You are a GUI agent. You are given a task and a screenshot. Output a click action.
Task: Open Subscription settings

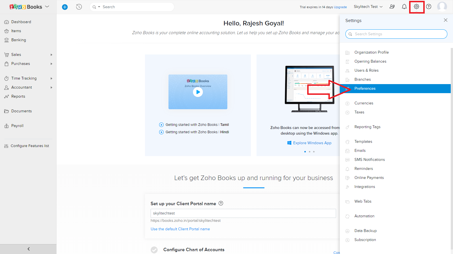click(x=365, y=240)
